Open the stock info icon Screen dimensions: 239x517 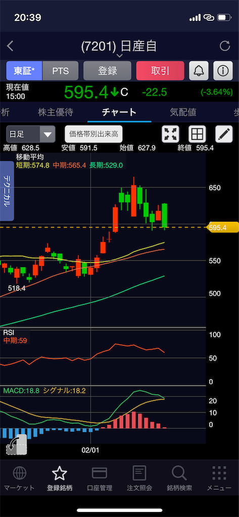223,71
